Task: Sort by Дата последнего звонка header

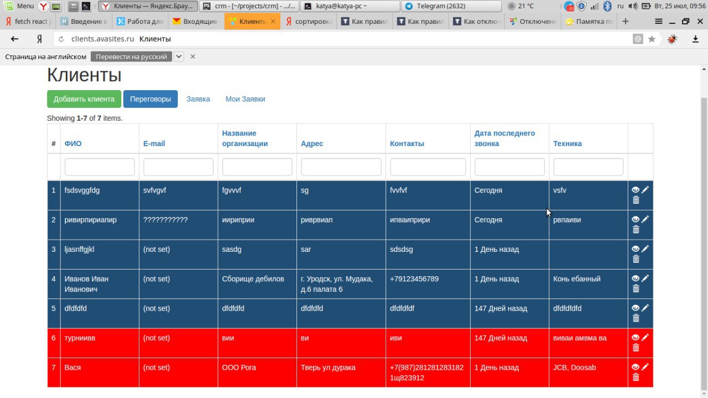Action: pyautogui.click(x=504, y=138)
